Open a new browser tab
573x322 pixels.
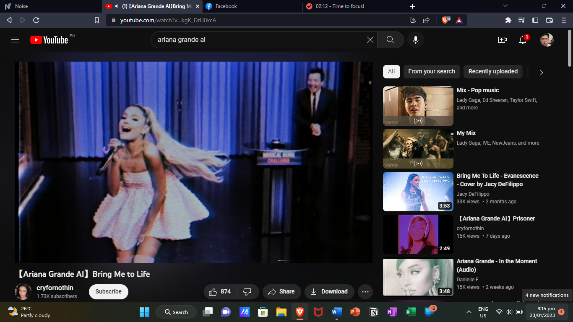412,6
